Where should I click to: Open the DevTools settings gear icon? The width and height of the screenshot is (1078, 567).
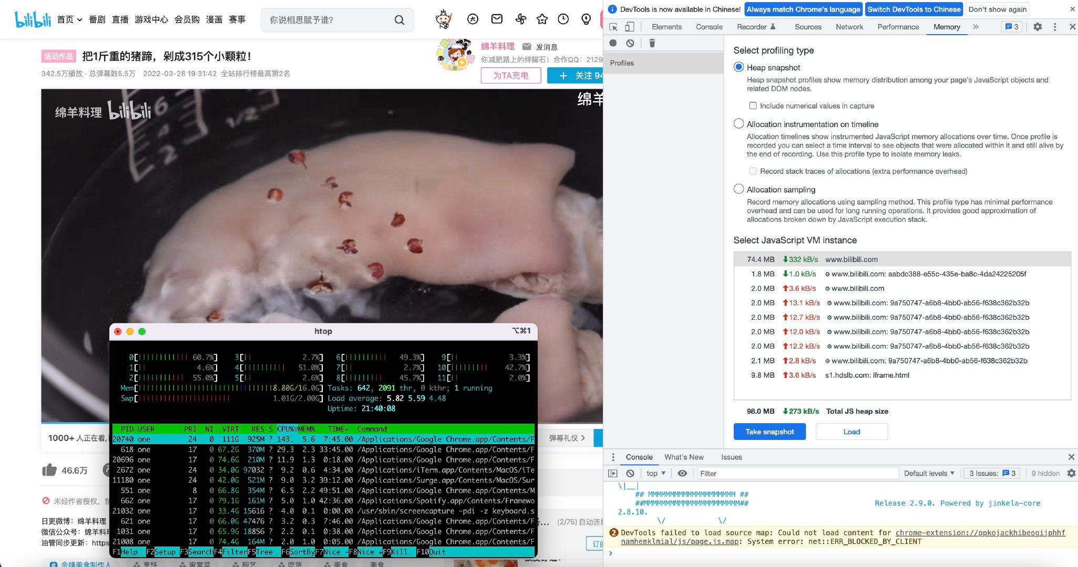(1038, 27)
